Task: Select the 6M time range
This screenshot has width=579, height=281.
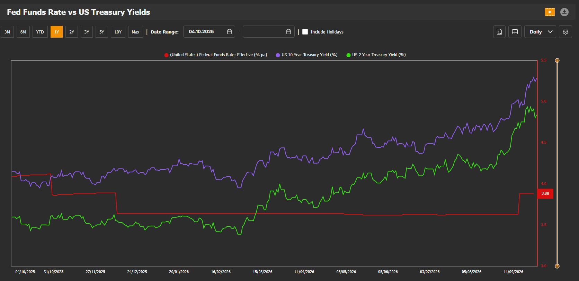Action: pos(23,32)
